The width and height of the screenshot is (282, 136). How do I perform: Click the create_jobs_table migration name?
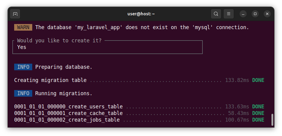[x=67, y=120]
